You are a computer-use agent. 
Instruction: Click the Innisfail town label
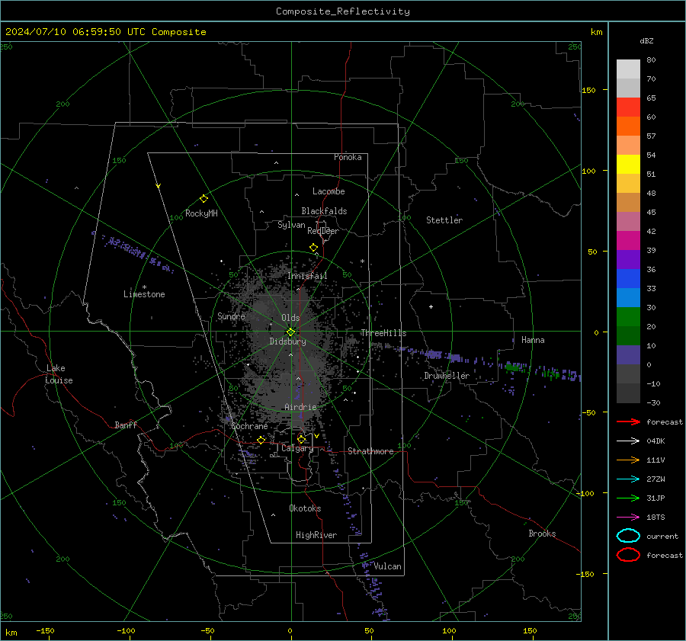(x=307, y=276)
